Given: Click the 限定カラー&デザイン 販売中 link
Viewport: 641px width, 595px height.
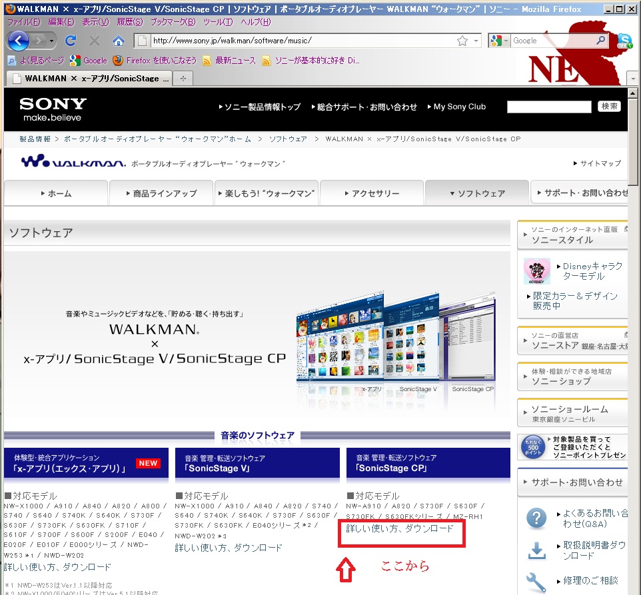Looking at the screenshot, I should pyautogui.click(x=573, y=300).
